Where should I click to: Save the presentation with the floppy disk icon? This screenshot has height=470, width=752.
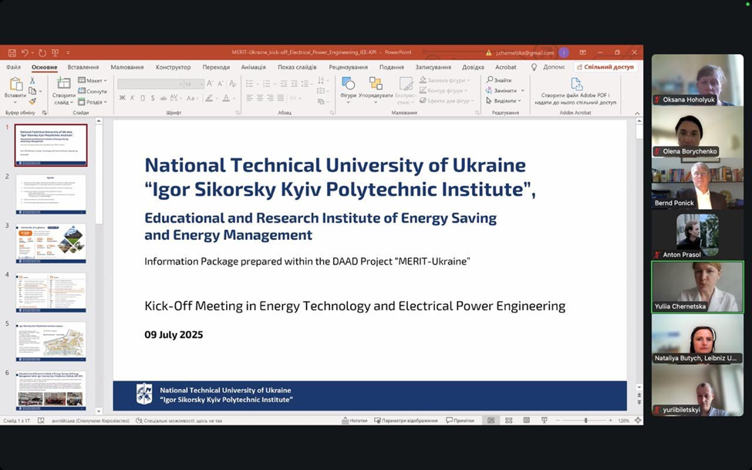point(12,52)
